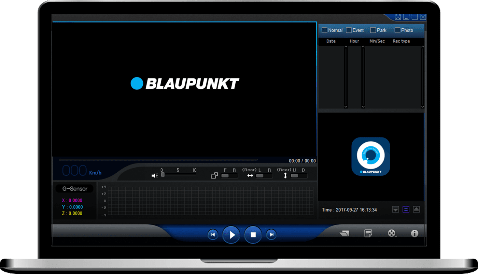Enter fullscreen mode from the title bar
This screenshot has width=478, height=274.
click(398, 17)
